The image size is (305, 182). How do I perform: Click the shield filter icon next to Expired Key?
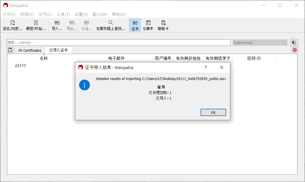(294, 42)
